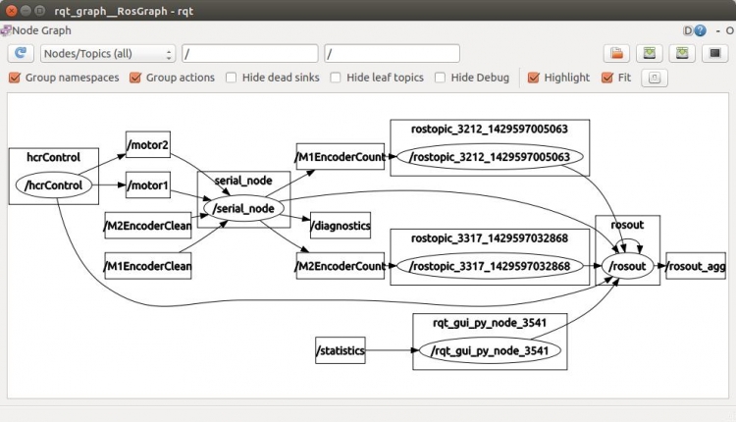Image resolution: width=736 pixels, height=422 pixels.
Task: Toggle the Highlight checkbox
Action: pos(534,78)
